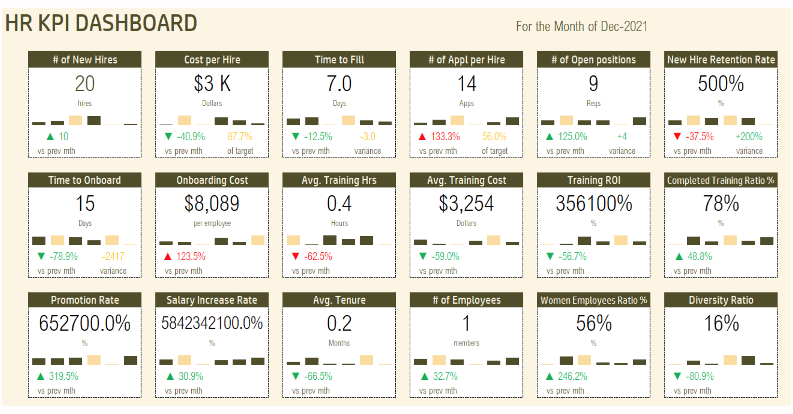Click the 87.7% of target value in Cost per Hire
The width and height of the screenshot is (793, 414).
240,137
